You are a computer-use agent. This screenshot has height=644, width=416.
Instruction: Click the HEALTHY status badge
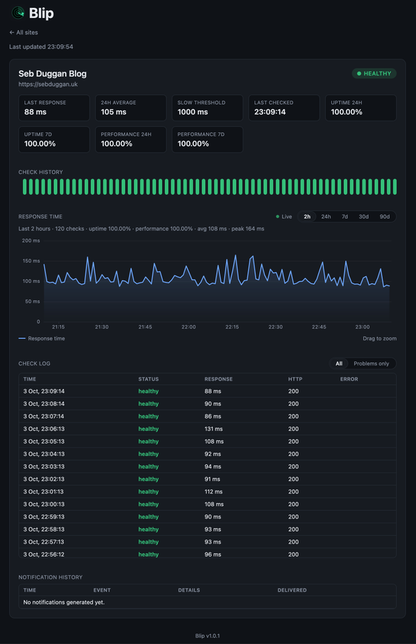click(x=374, y=73)
